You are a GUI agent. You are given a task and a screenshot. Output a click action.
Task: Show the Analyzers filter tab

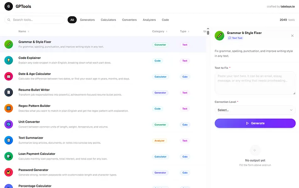tap(149, 20)
